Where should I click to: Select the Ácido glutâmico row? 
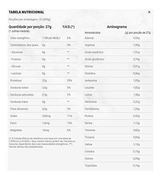[117, 59]
